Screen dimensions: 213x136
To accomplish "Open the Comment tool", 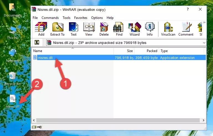I will point(186,29).
